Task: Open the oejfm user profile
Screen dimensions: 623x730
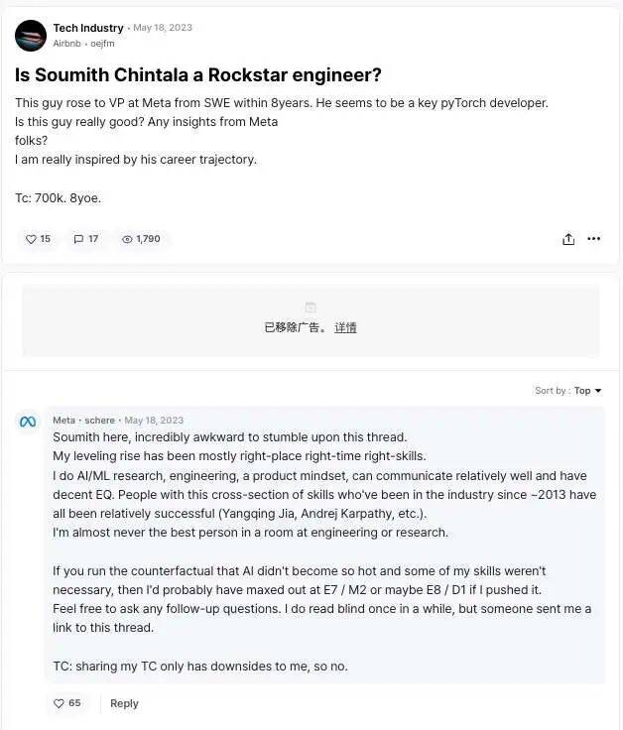Action: (102, 44)
